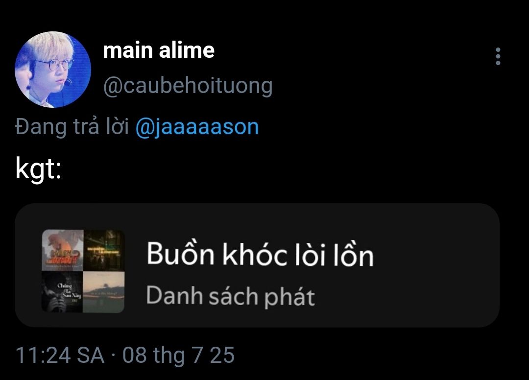Tap the 'Chúng Ta Sau Này' album cover

pos(62,292)
